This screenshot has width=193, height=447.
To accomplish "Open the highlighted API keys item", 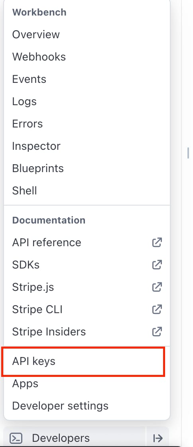I will click(x=83, y=361).
